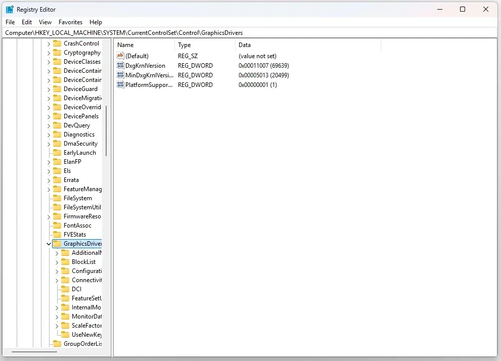
Task: Click the MinDxgKrnlVersion DWORD value icon
Action: (120, 75)
